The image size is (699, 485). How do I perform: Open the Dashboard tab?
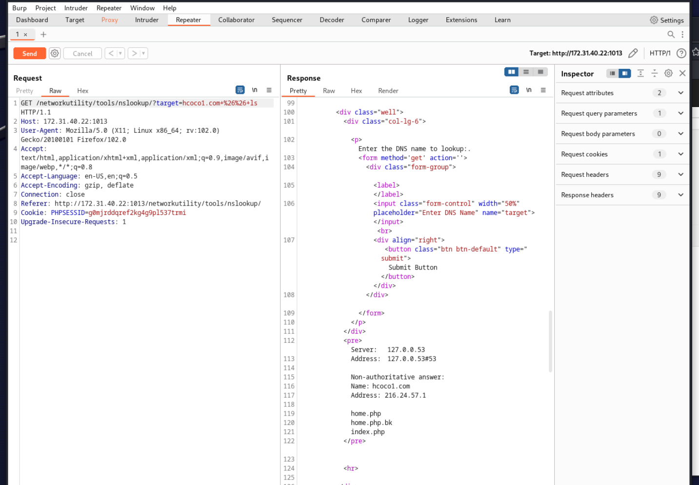(32, 20)
